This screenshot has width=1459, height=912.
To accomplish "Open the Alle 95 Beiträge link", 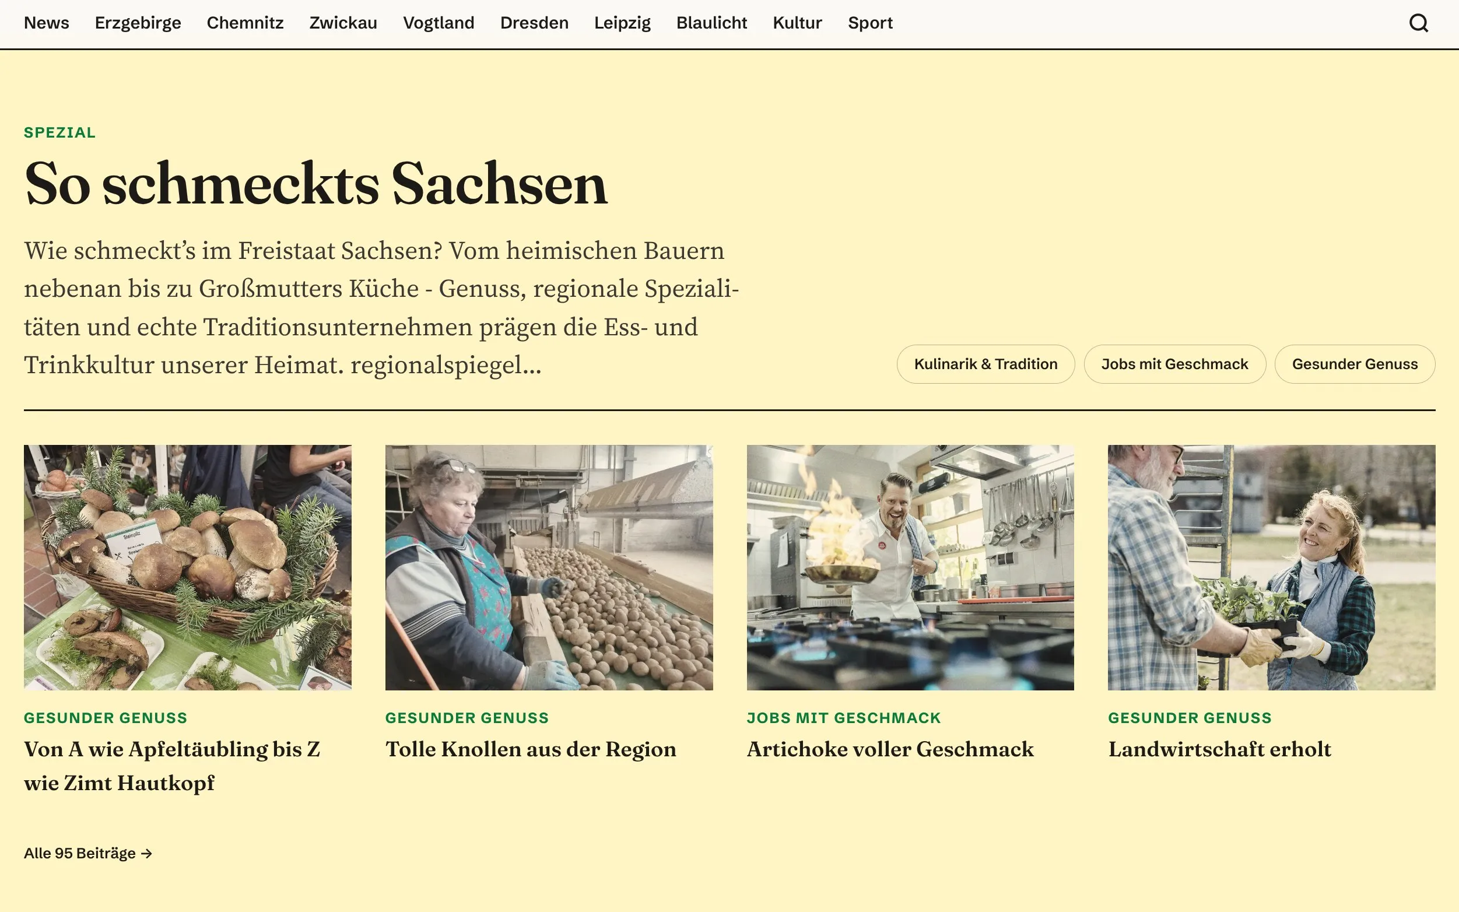I will click(x=88, y=853).
